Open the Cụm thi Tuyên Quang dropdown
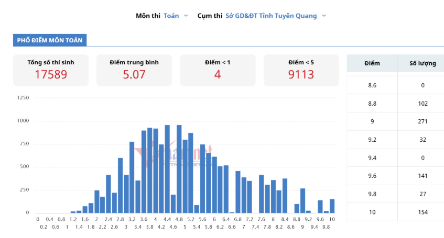444x238 pixels. point(276,16)
